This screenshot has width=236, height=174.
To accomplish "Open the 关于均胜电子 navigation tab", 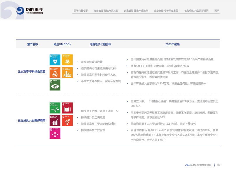I will [81, 11].
